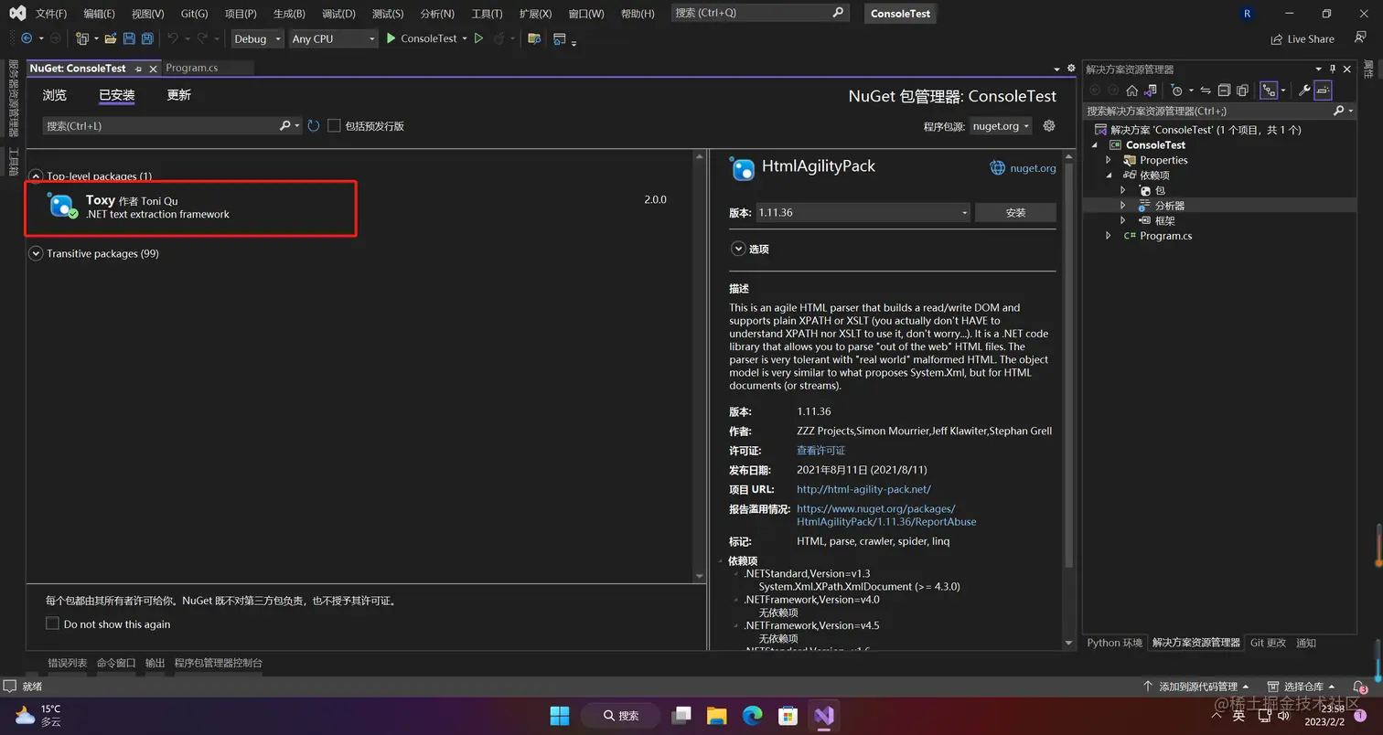
Task: Click the Windows Start button
Action: click(x=560, y=715)
